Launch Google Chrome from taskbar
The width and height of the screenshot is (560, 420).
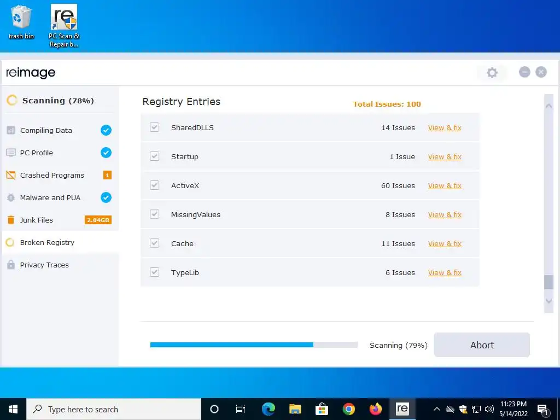coord(348,409)
